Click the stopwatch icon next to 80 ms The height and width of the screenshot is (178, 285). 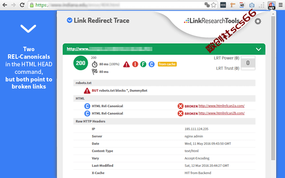[x=94, y=64]
